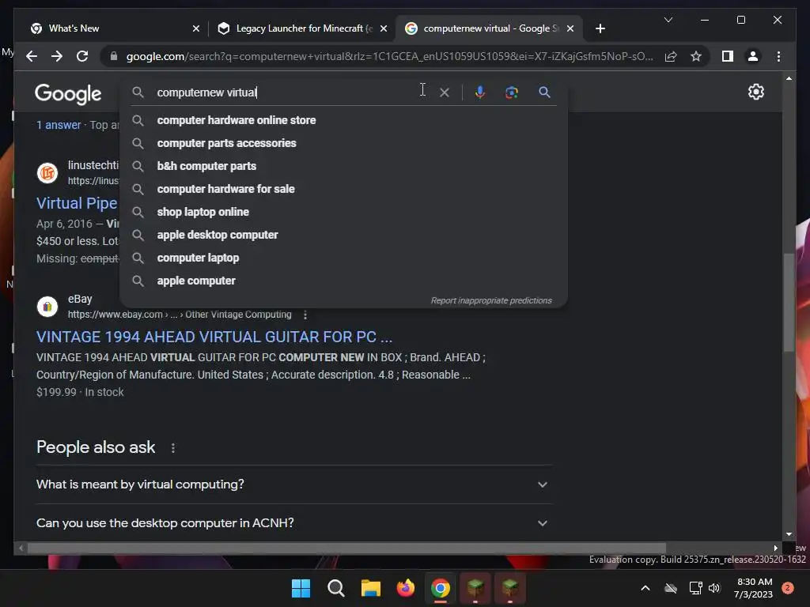
Task: Open Chrome's three-dot menu
Action: click(778, 56)
